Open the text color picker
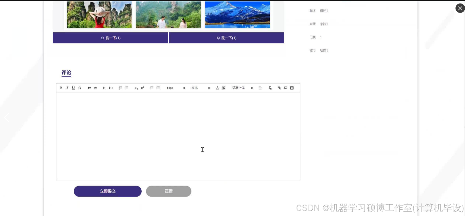 (217, 88)
